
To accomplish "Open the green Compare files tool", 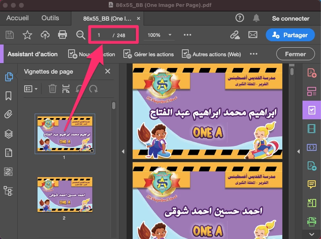I will (x=312, y=203).
